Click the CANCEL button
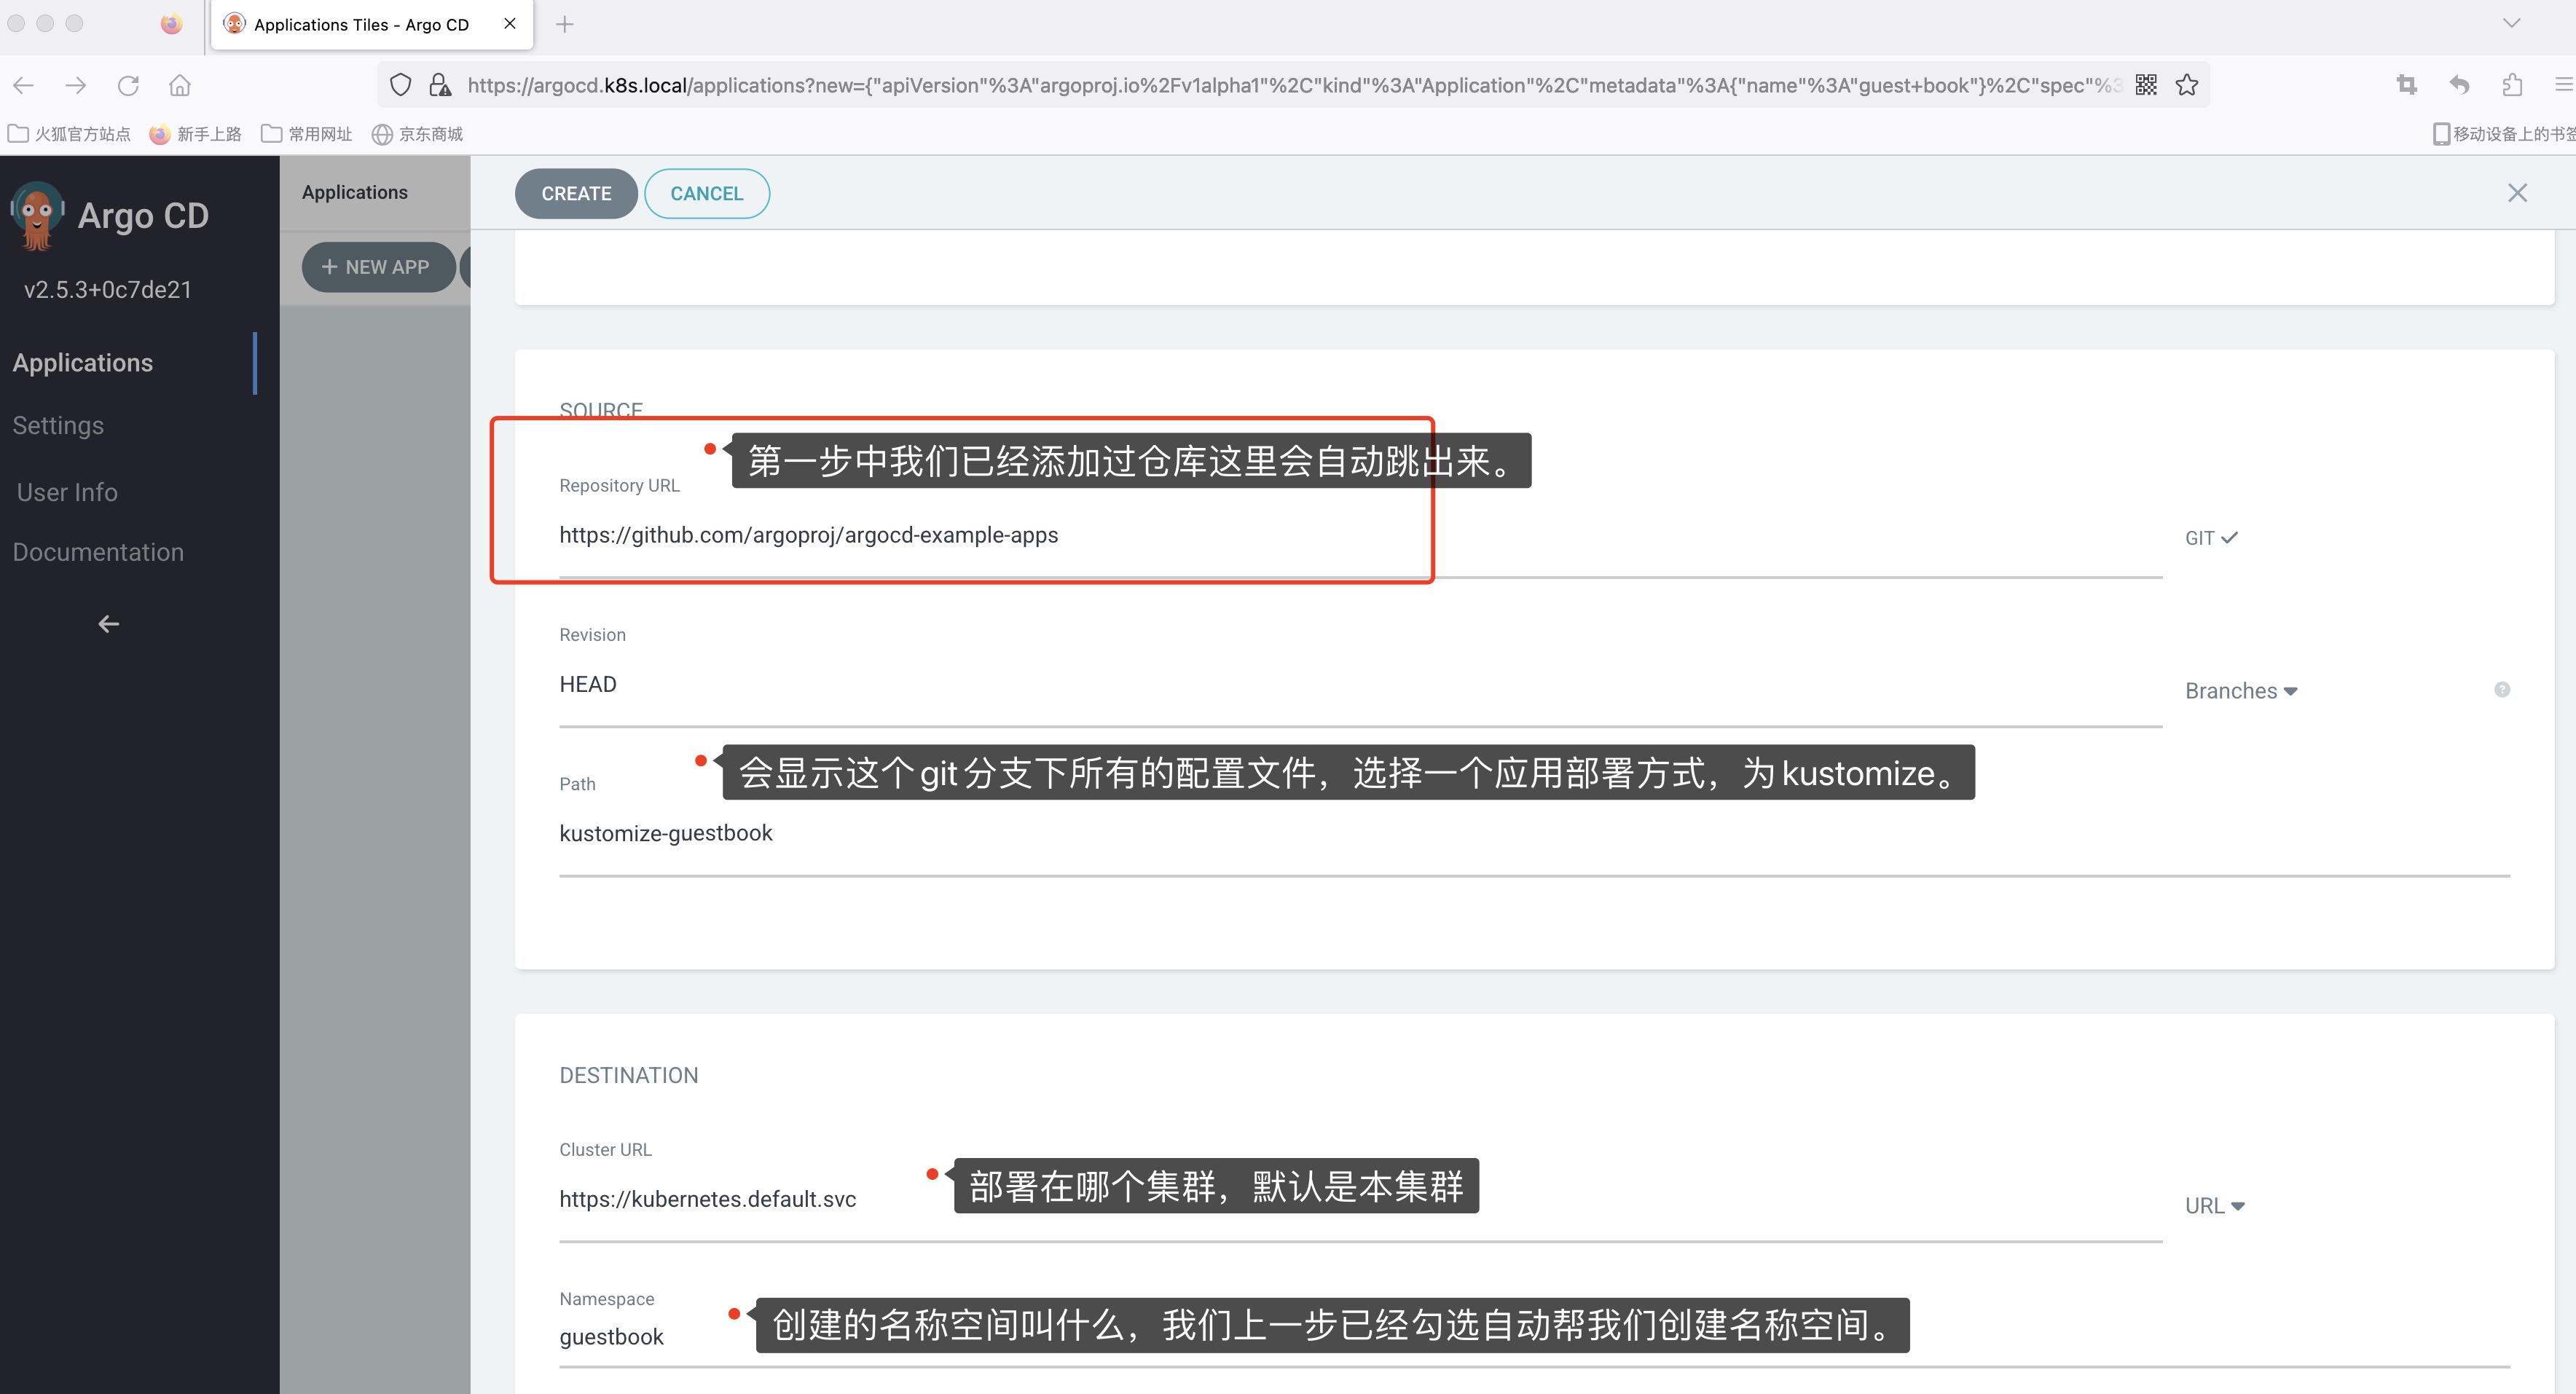The width and height of the screenshot is (2576, 1394). tap(707, 194)
